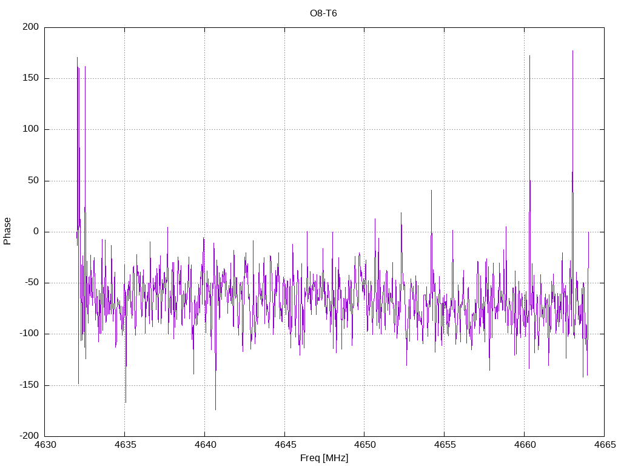Click the x-axis tick label 4640
This screenshot has height=466, width=621.
point(205,445)
